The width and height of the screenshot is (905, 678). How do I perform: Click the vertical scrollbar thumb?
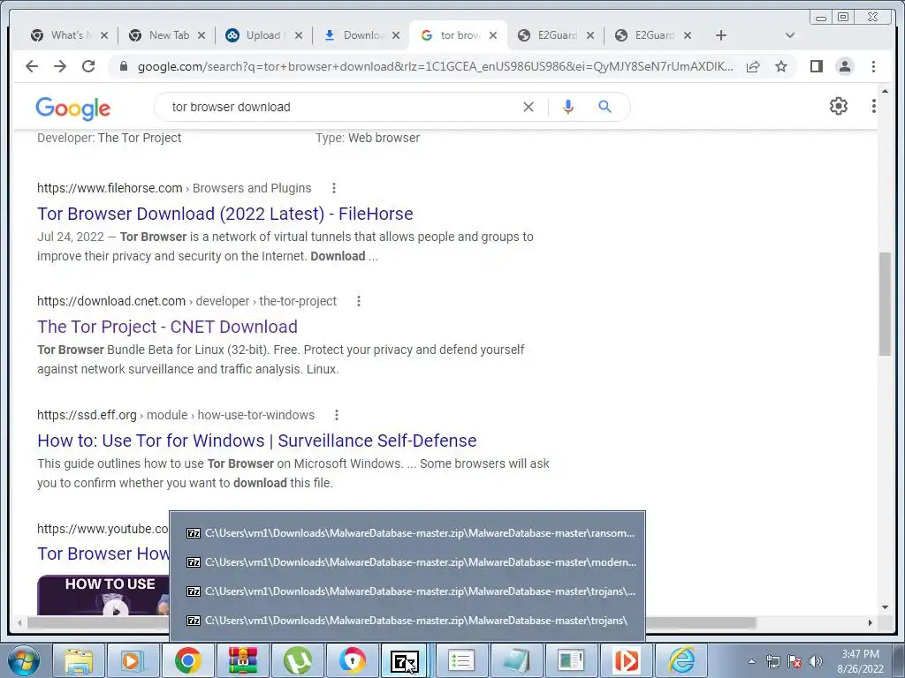885,304
